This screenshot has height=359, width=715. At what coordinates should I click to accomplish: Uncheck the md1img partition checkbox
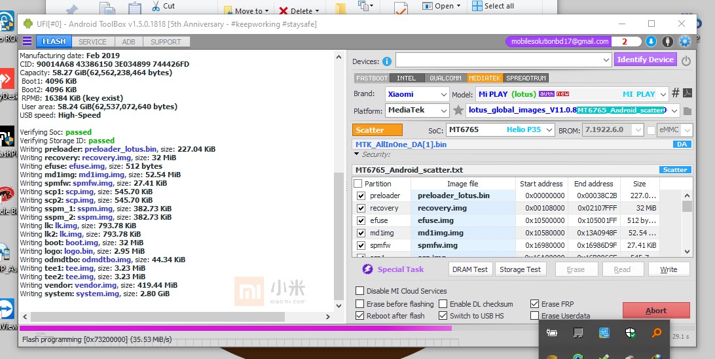[x=361, y=233]
